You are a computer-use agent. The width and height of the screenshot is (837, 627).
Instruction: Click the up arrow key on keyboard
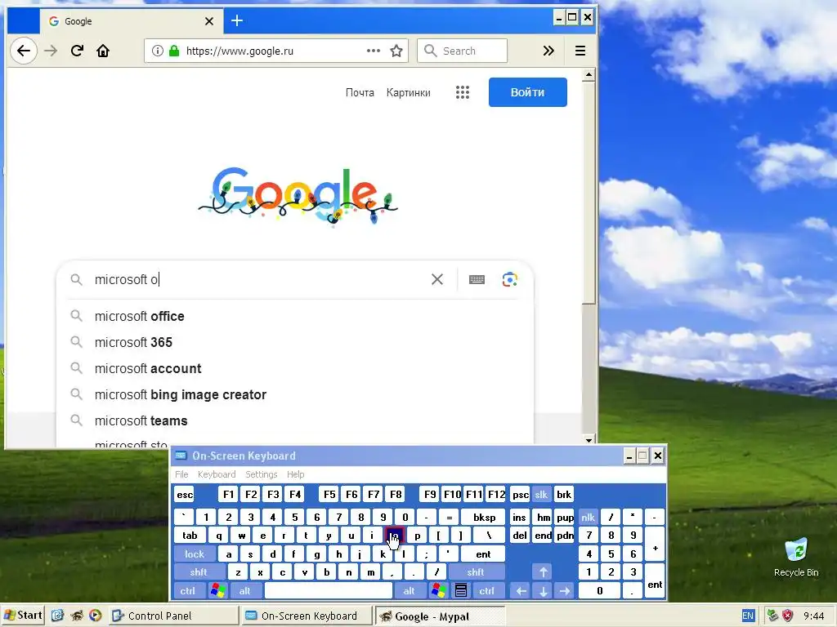point(543,572)
